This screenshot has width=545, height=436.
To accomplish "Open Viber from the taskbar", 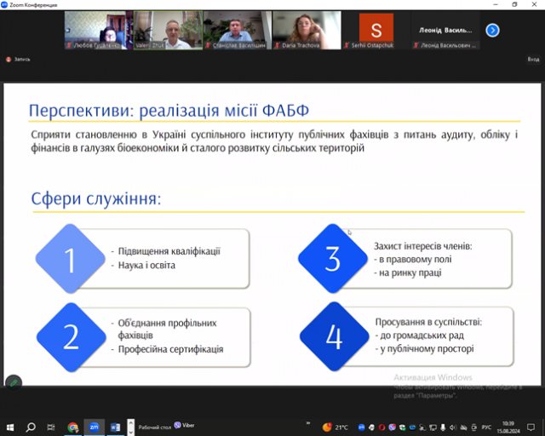I will coord(185,425).
